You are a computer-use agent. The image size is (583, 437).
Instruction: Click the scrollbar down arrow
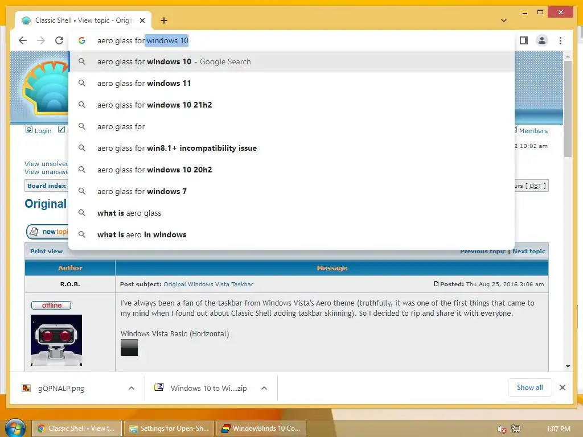pyautogui.click(x=568, y=366)
